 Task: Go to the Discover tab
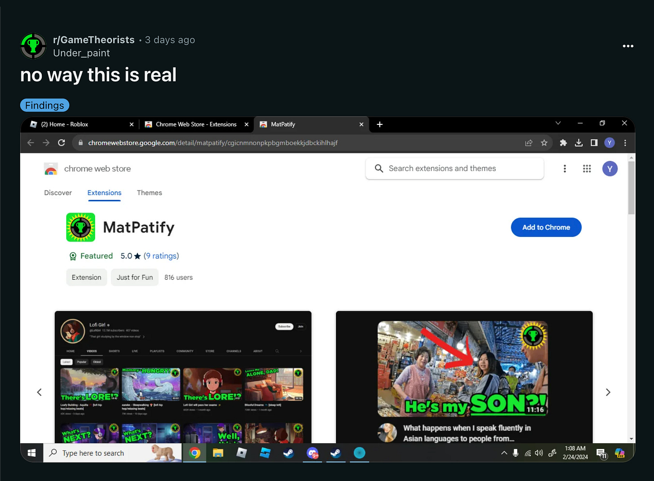(x=58, y=193)
